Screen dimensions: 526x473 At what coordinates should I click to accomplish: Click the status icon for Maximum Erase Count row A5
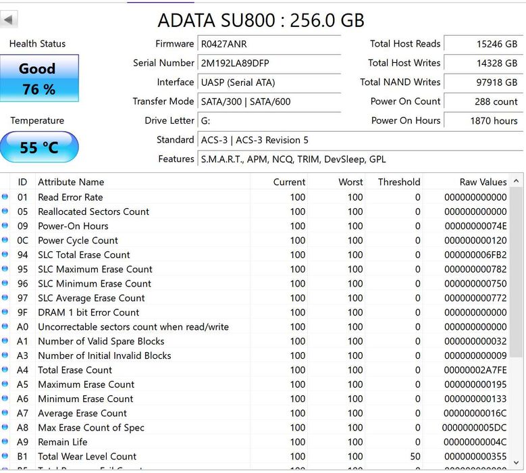point(5,384)
